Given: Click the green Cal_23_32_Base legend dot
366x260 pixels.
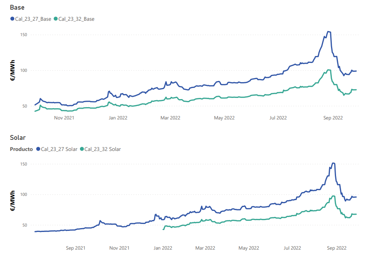Looking at the screenshot, I should tap(56, 19).
